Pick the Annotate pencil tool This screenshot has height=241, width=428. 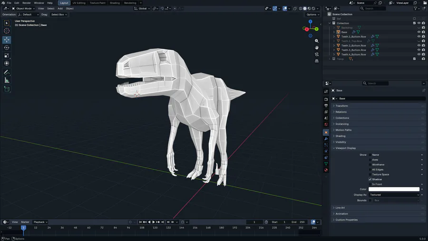point(7,72)
